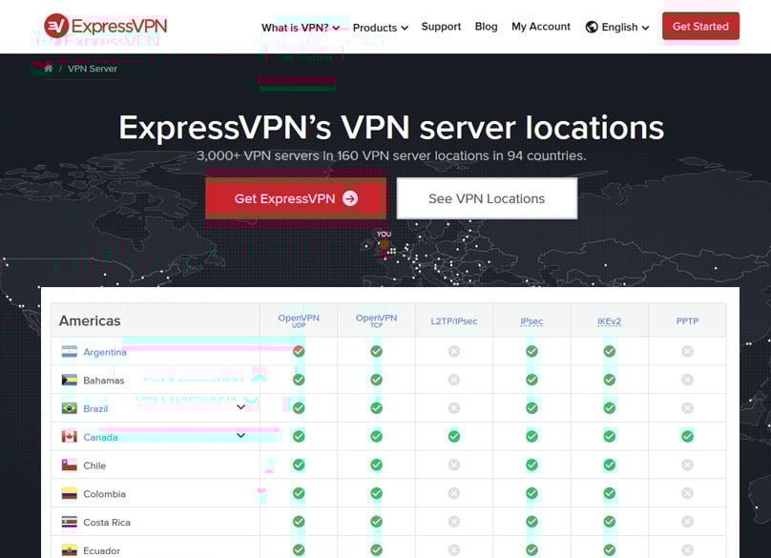Click the Bahamas row label
The width and height of the screenshot is (771, 558).
coord(104,381)
